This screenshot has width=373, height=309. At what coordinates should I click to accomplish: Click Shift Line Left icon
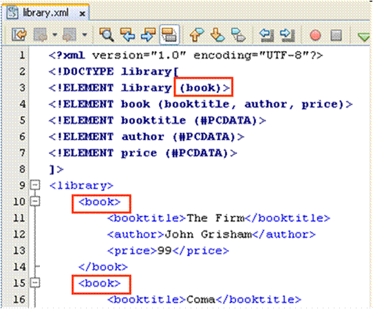266,34
